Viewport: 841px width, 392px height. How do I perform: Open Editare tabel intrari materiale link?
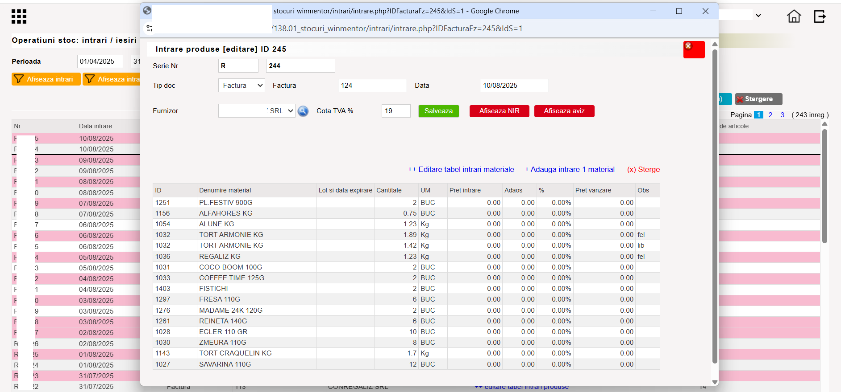click(461, 169)
